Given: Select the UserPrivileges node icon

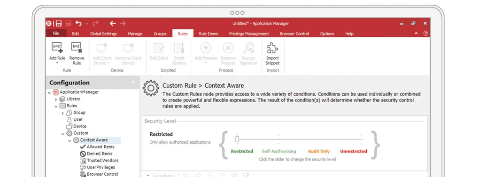Looking at the screenshot, I should click(83, 167).
